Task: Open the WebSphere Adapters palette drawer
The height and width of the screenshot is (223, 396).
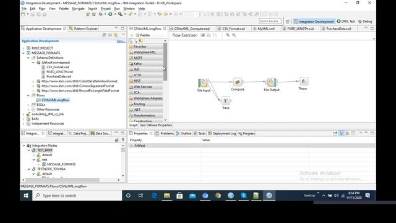Action: coord(146,98)
